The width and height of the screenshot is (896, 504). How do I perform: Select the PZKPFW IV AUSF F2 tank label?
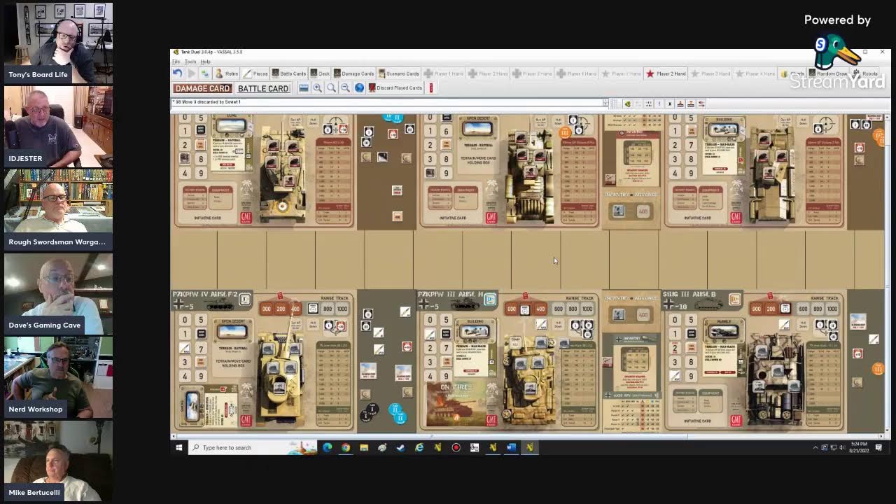[205, 295]
